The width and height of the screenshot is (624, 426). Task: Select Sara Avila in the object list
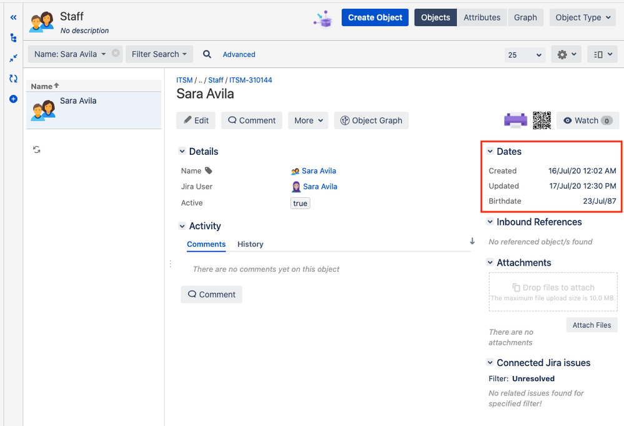[x=94, y=111]
